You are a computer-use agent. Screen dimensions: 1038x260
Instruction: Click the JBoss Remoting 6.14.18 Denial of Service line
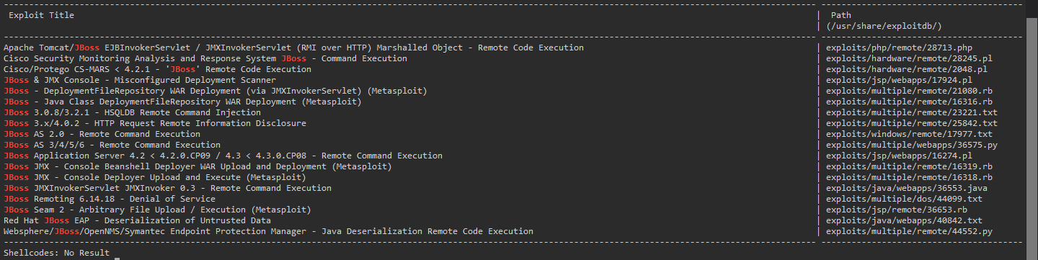110,199
